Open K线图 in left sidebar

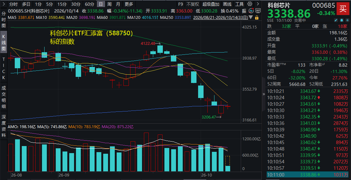(4, 43)
